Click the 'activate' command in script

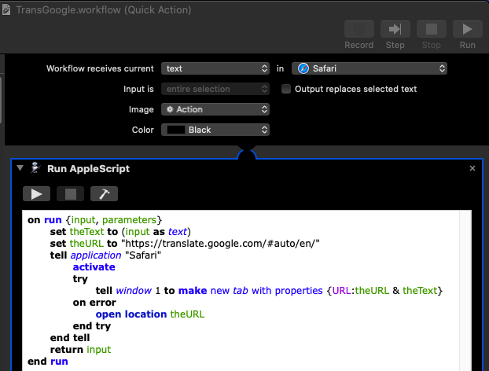pos(94,267)
